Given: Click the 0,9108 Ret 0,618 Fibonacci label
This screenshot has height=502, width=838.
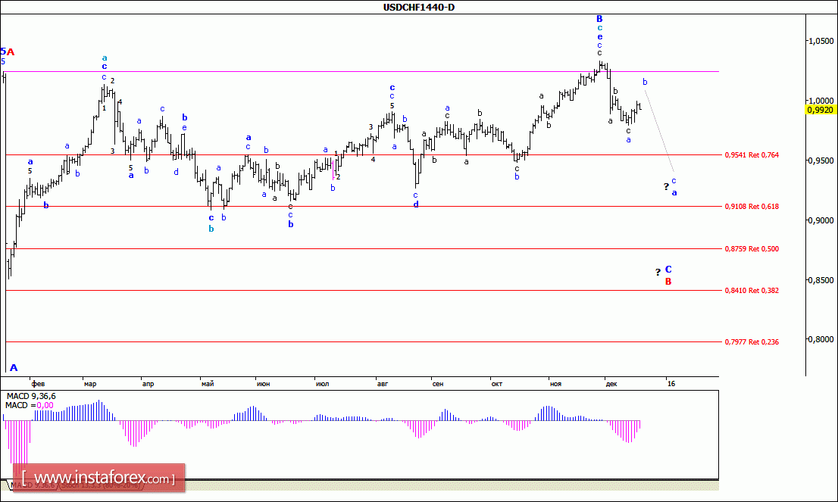Looking at the screenshot, I should 752,206.
